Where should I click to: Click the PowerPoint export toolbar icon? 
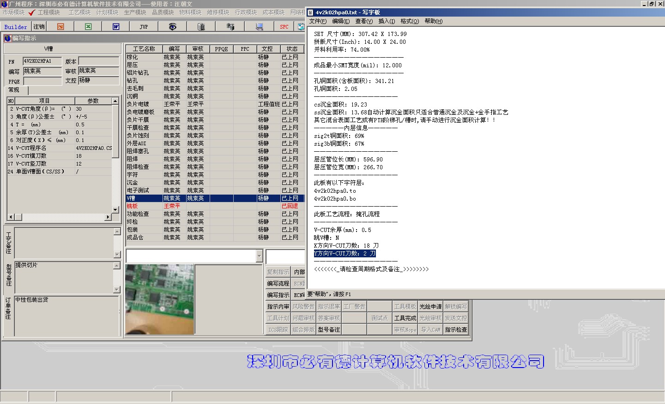[x=60, y=27]
